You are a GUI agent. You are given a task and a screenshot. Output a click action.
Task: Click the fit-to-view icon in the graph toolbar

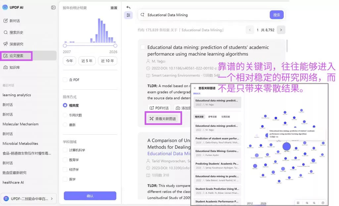click(x=298, y=203)
